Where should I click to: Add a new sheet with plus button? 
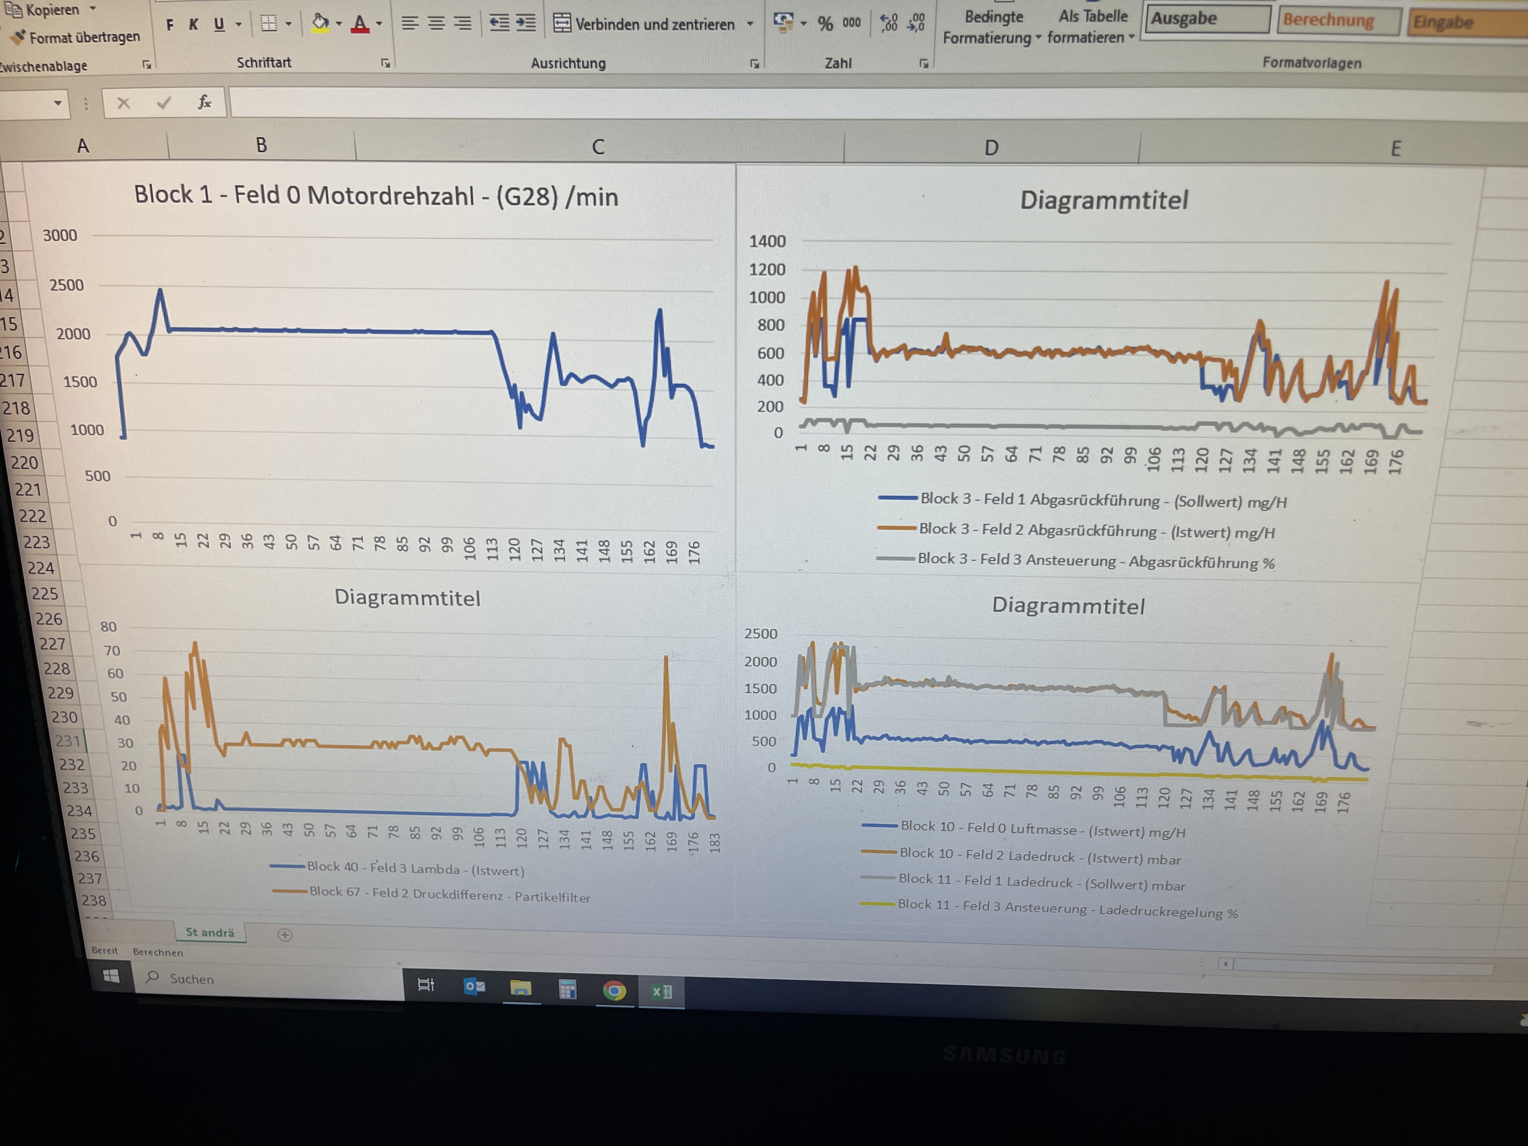click(x=285, y=935)
